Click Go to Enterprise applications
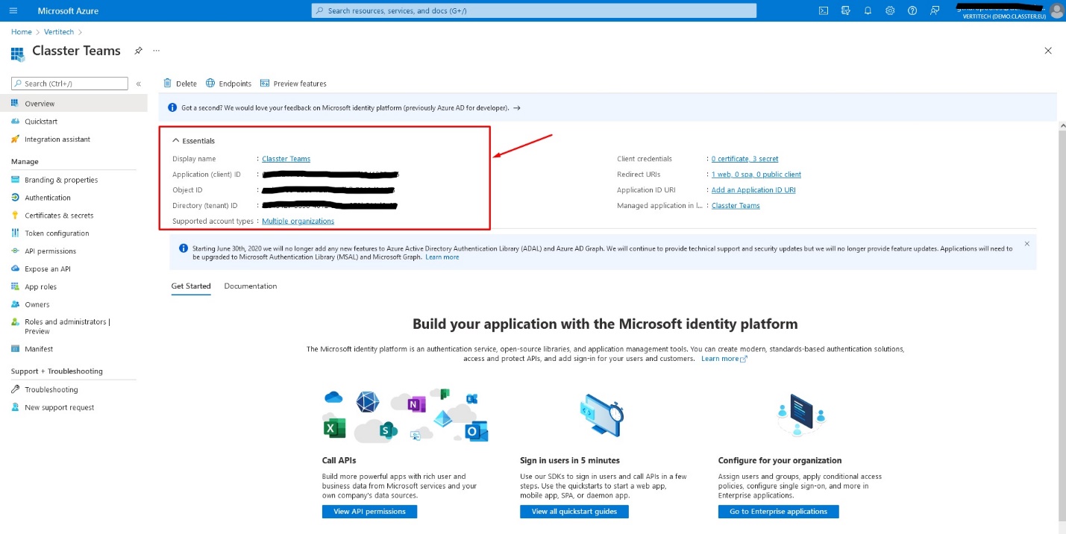This screenshot has height=534, width=1066. [779, 512]
